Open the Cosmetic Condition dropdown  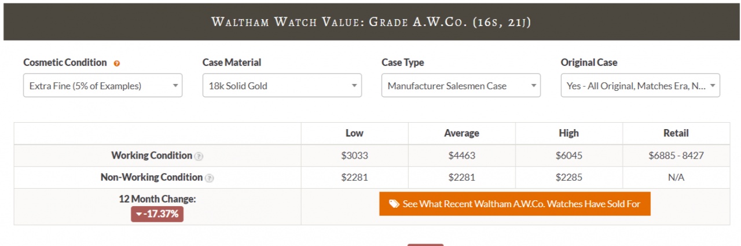point(102,86)
